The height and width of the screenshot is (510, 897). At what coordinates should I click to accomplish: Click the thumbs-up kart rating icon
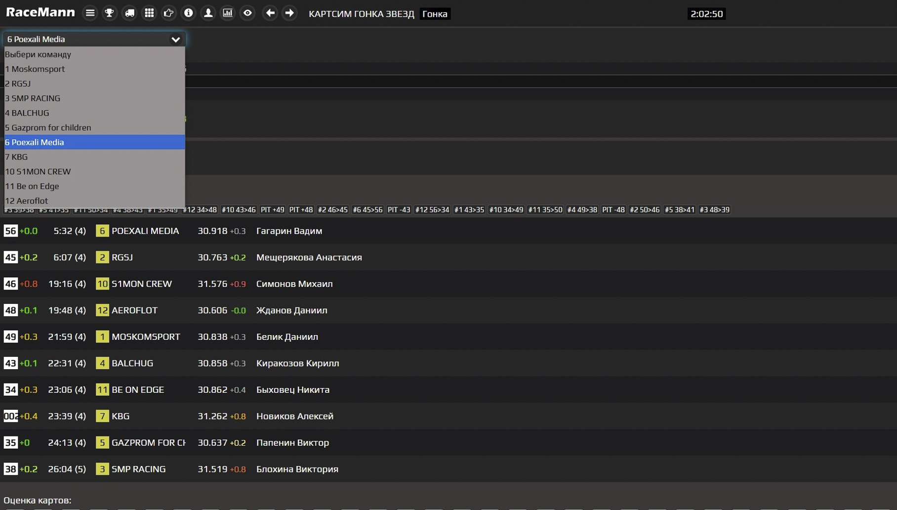tap(169, 13)
